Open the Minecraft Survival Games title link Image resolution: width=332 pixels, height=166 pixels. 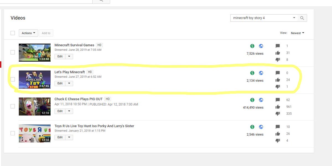tap(74, 45)
